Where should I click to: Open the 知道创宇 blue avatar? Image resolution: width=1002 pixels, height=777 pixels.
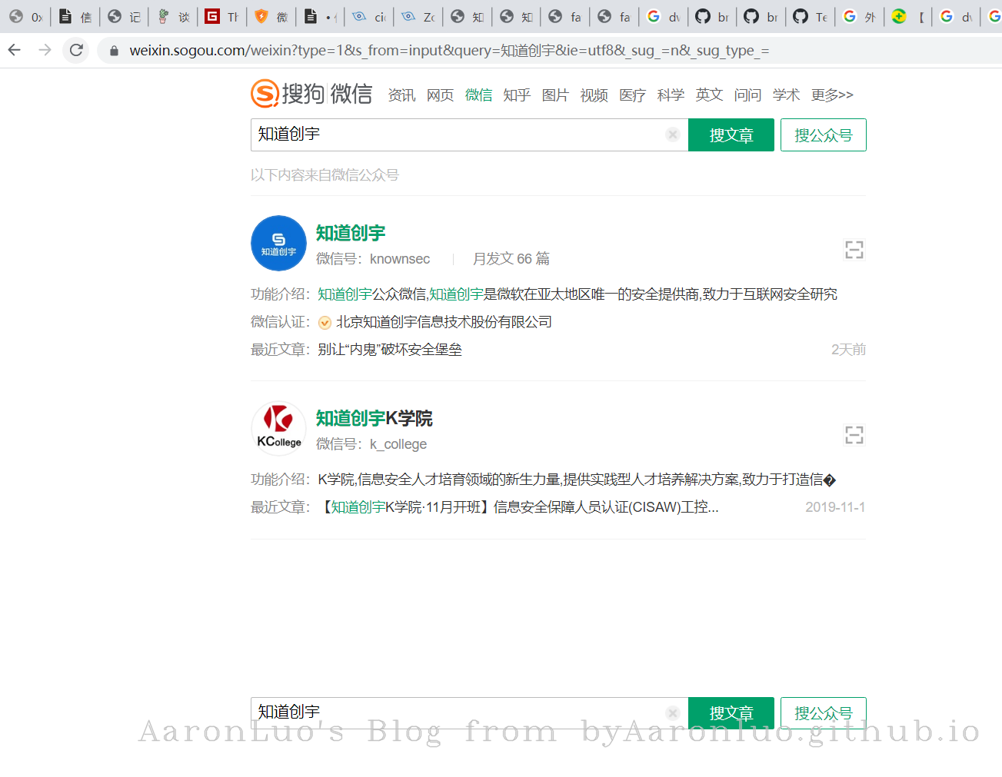[278, 244]
